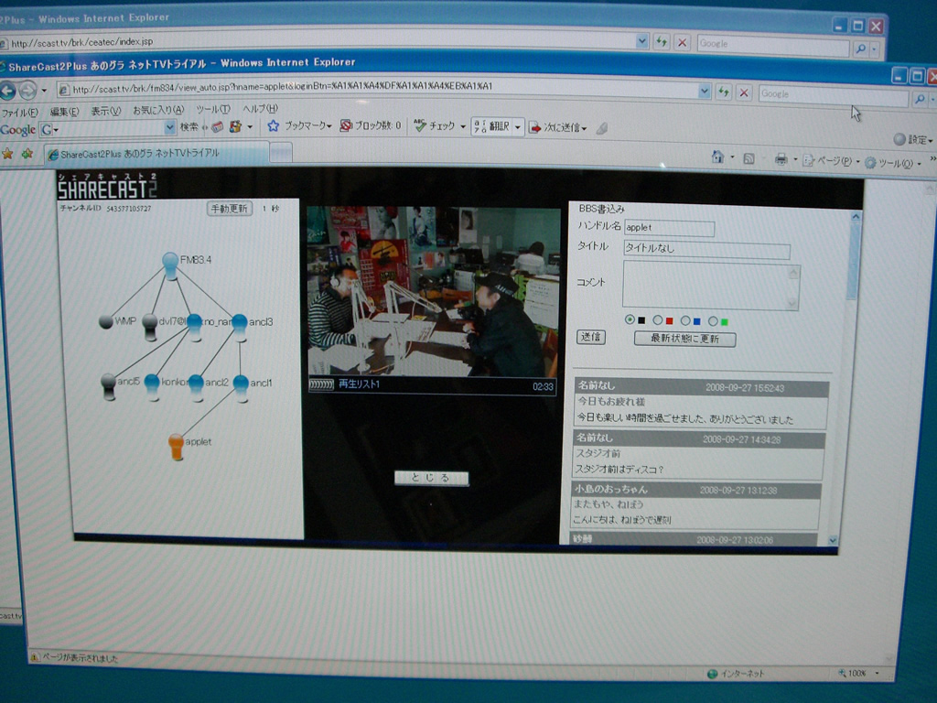The height and width of the screenshot is (703, 937).
Task: Open the ブックマーク dropdown menu
Action: (328, 126)
